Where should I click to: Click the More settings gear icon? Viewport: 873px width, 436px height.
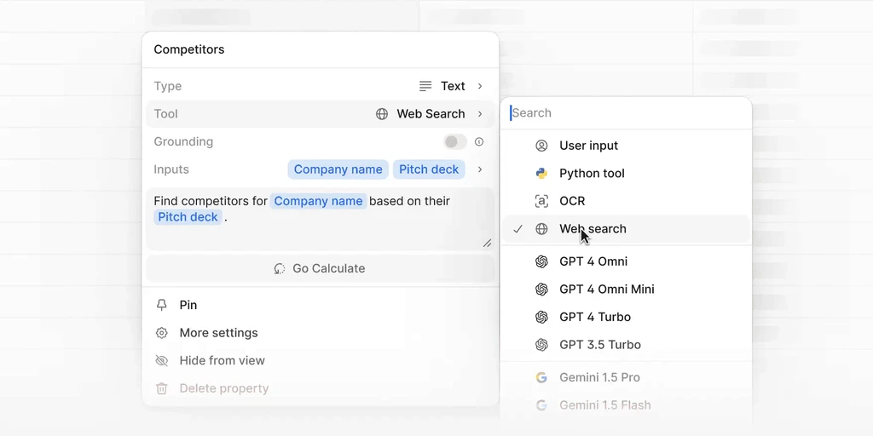pos(161,333)
